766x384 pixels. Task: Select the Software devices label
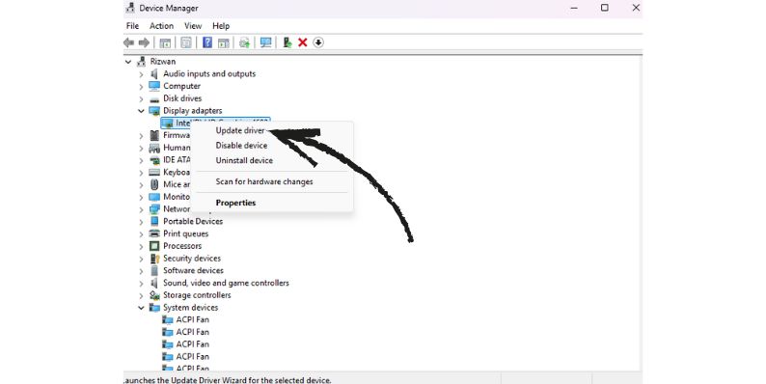pos(194,271)
